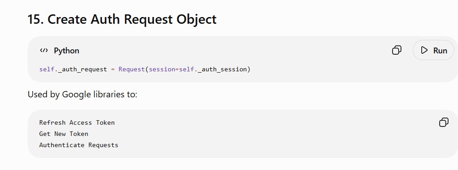This screenshot has height=170, width=458.
Task: Click the code brackets icon beside Python
Action: 44,51
